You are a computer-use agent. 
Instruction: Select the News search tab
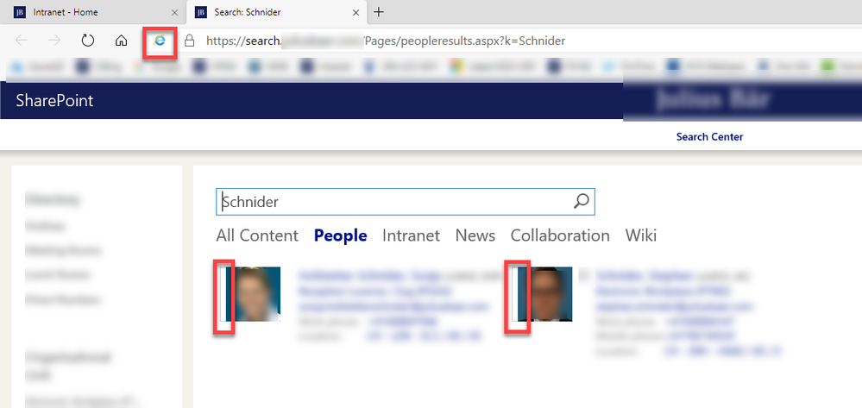[475, 235]
